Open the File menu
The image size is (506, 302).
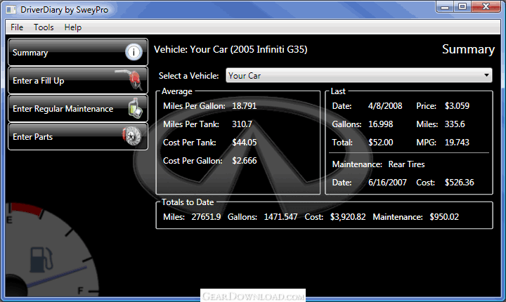tap(17, 27)
